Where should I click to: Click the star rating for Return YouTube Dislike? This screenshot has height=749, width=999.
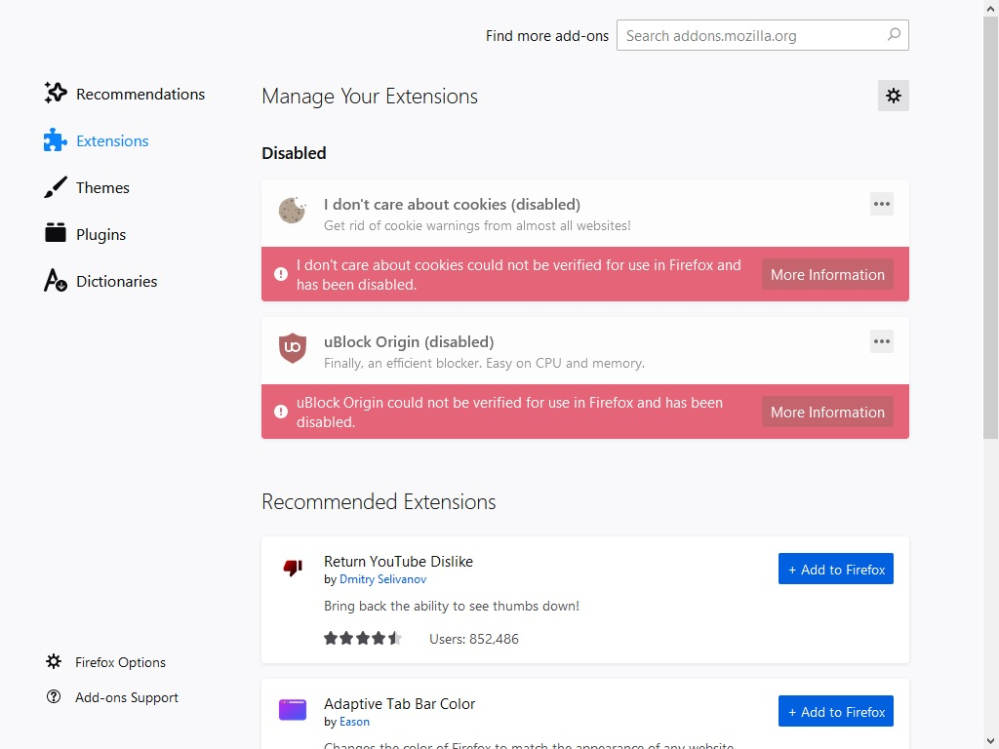(x=363, y=638)
